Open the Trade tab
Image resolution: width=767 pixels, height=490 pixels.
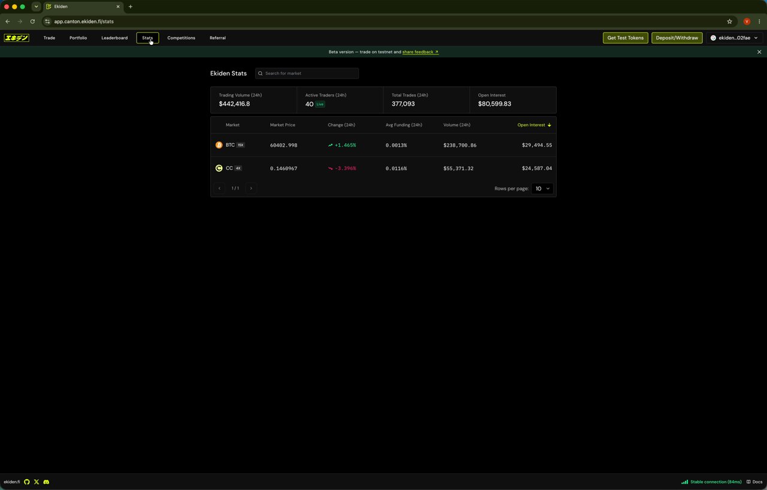coord(49,38)
